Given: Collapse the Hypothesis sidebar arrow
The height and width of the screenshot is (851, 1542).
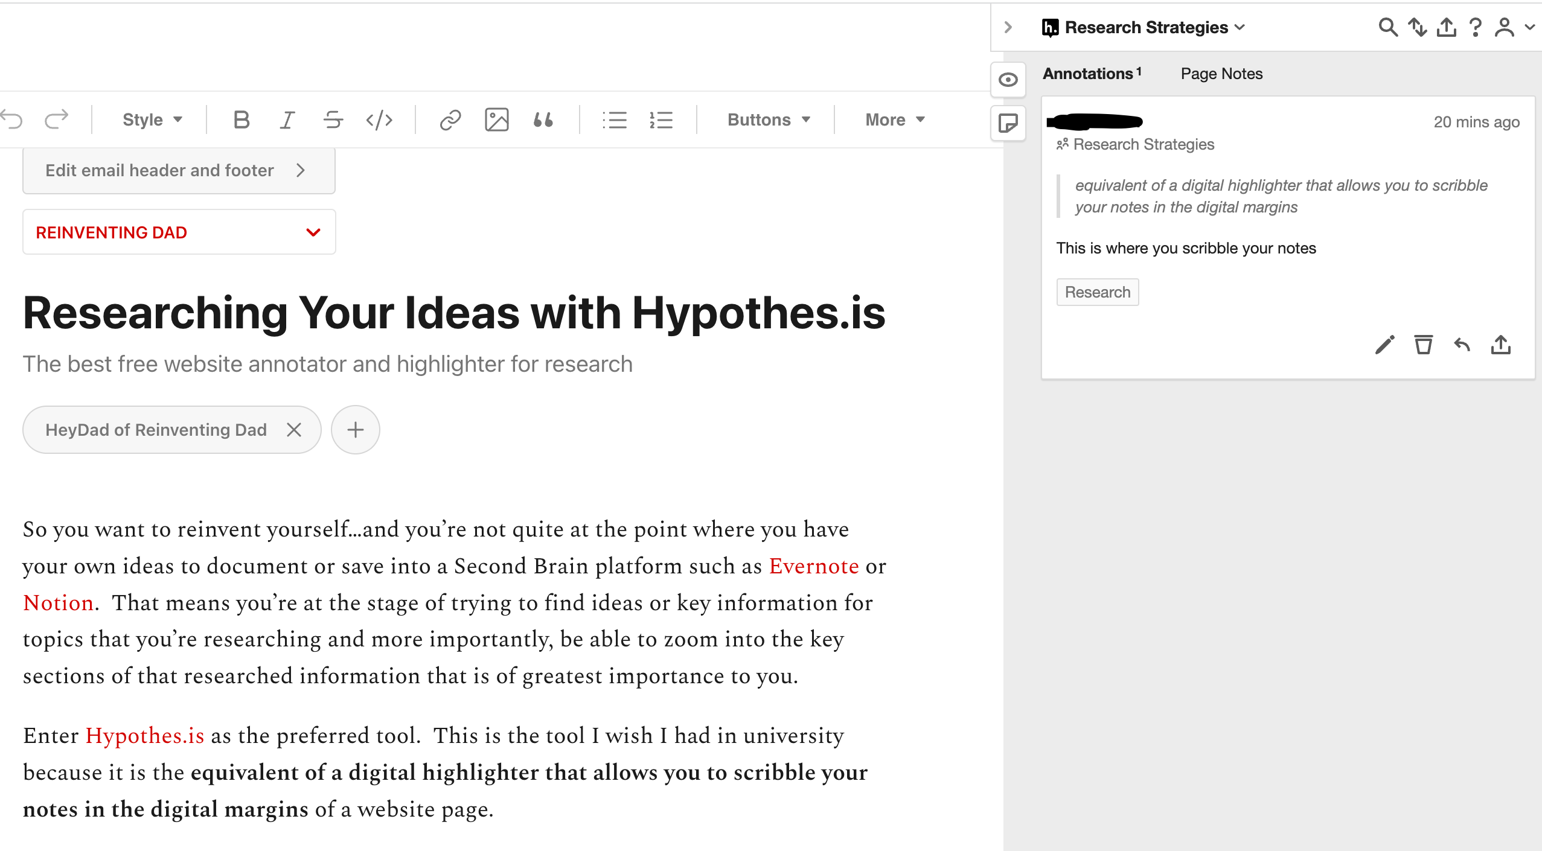Looking at the screenshot, I should pos(1008,27).
